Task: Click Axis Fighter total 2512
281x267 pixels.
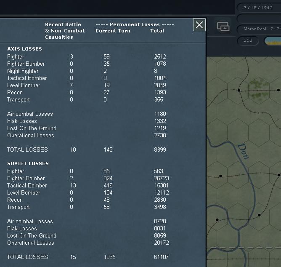Action: [160, 56]
